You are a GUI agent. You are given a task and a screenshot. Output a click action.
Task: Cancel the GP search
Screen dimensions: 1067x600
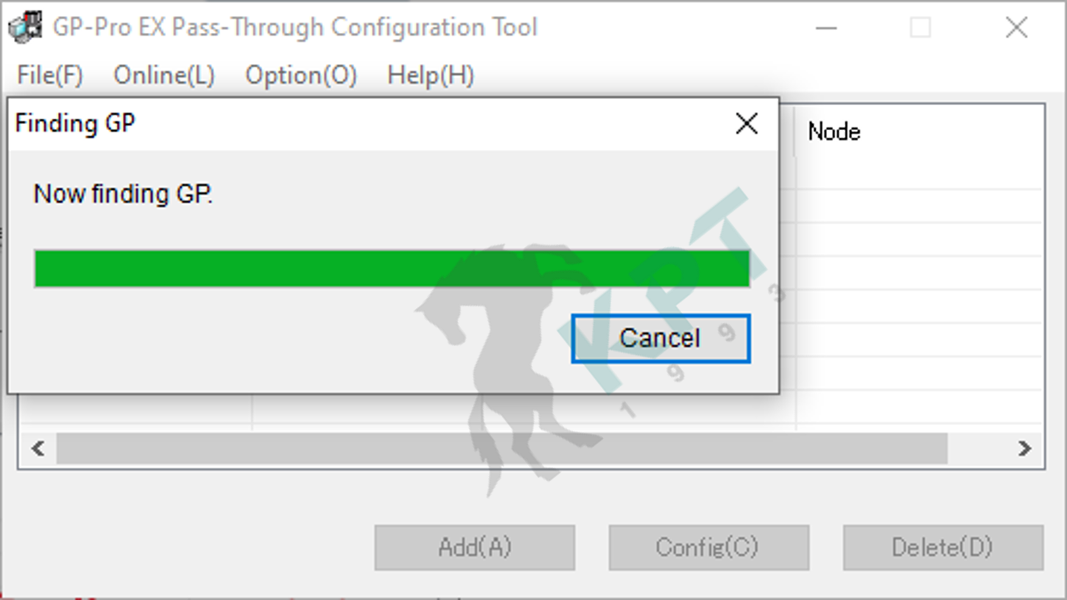661,338
